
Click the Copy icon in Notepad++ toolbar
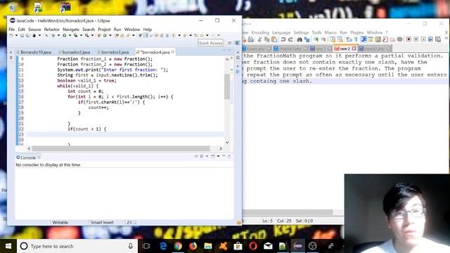click(266, 39)
